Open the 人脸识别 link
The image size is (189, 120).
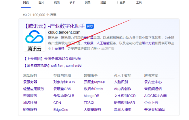pos(121,82)
